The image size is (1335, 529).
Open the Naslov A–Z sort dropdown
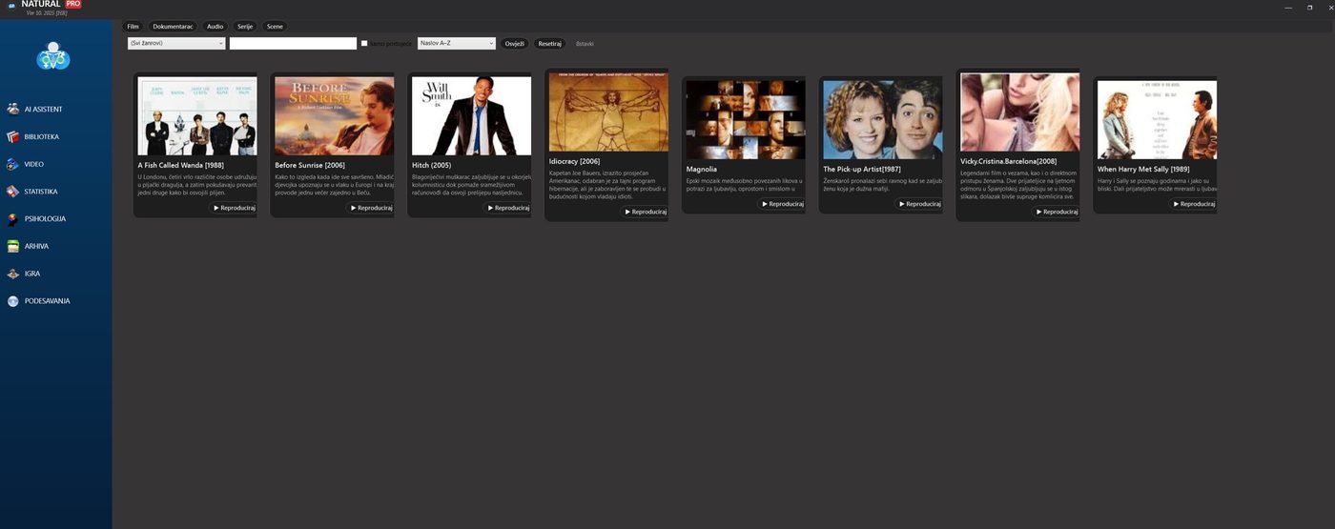click(x=457, y=43)
